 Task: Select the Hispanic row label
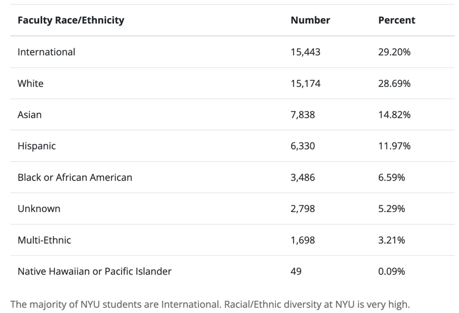(37, 146)
